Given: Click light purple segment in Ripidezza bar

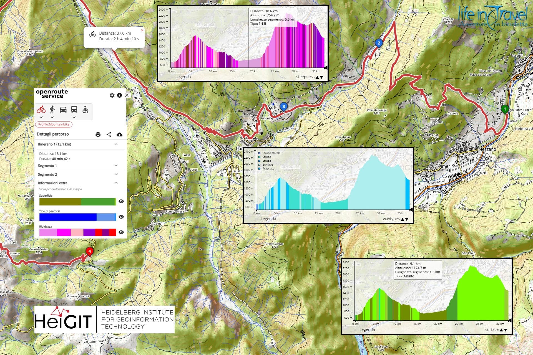Looking at the screenshot, I should 48,232.
